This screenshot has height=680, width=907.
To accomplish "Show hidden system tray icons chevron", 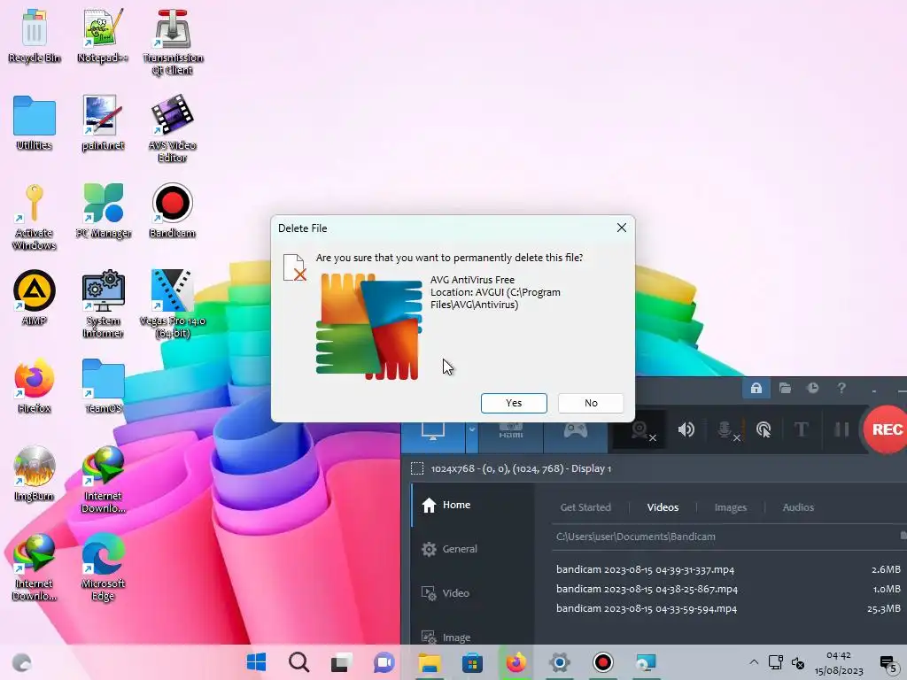I will [754, 662].
